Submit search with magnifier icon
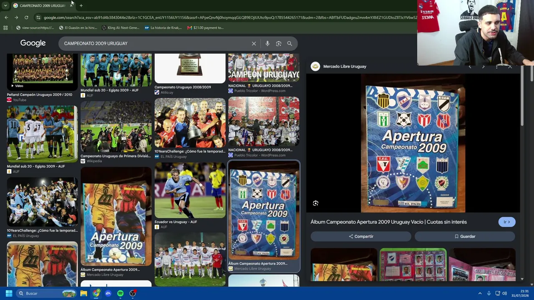 click(x=290, y=43)
